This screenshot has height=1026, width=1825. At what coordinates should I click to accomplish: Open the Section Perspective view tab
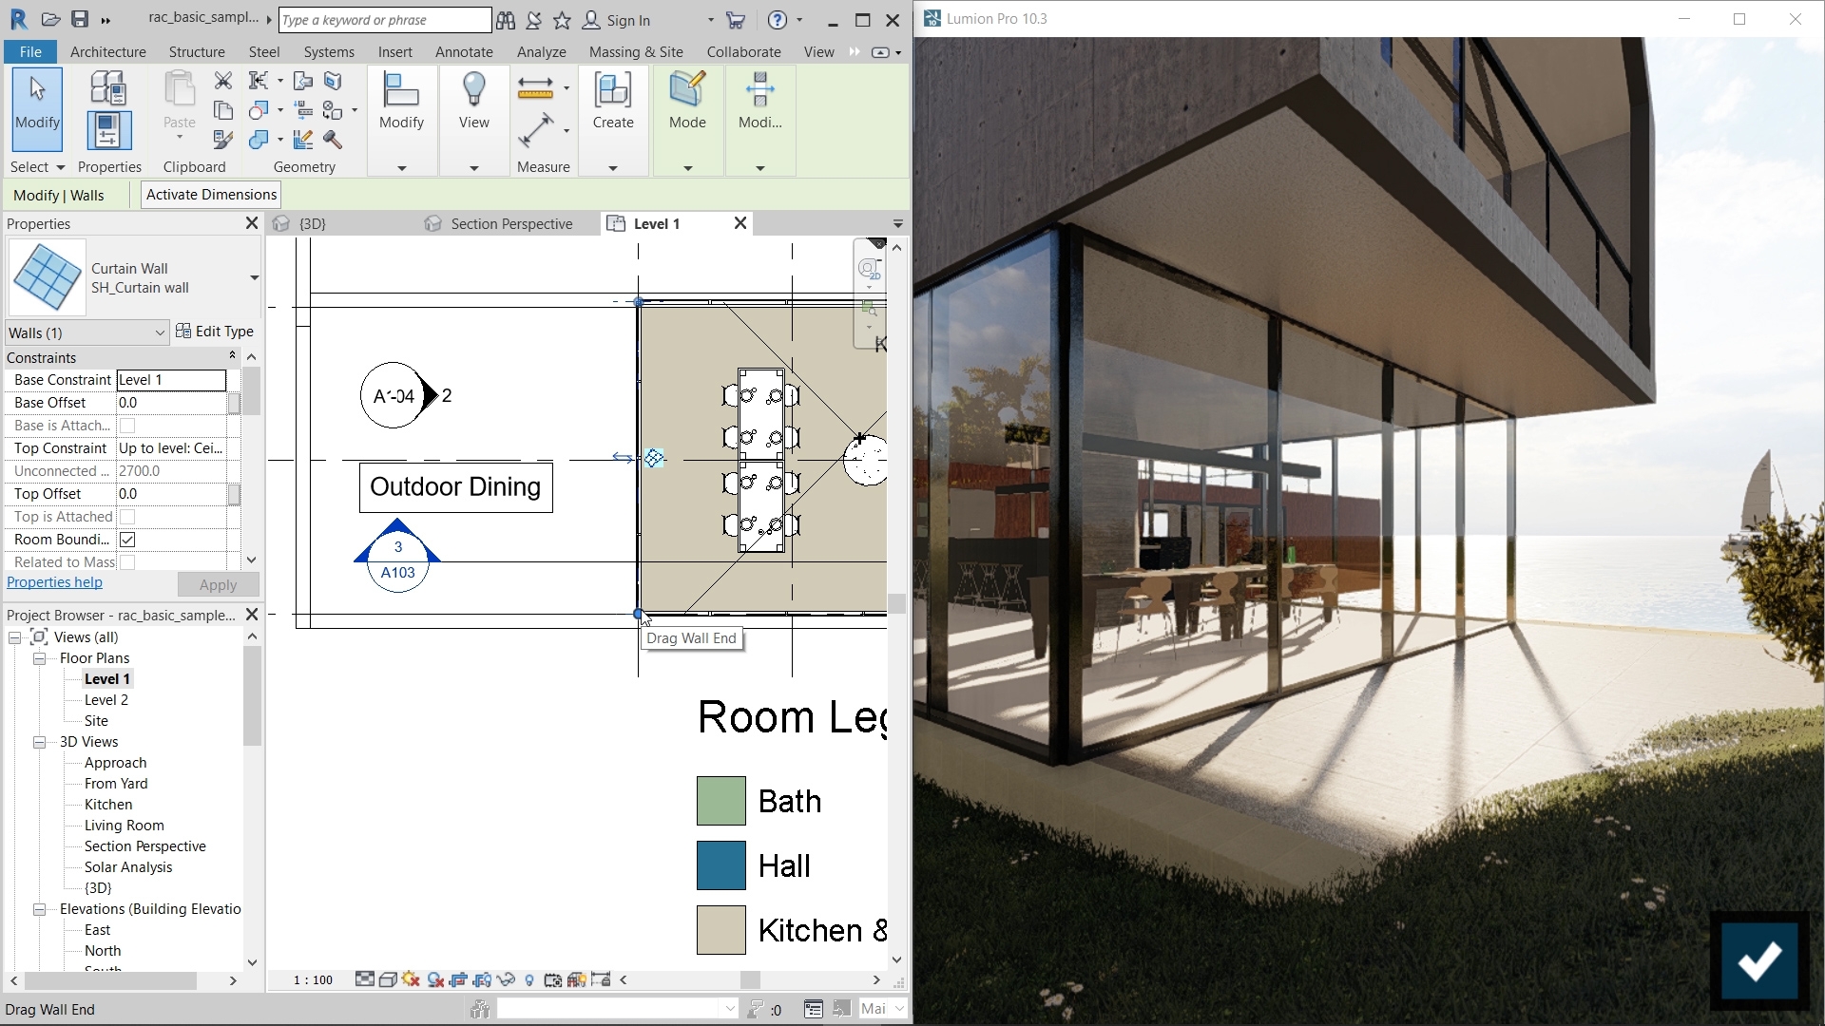pos(510,223)
